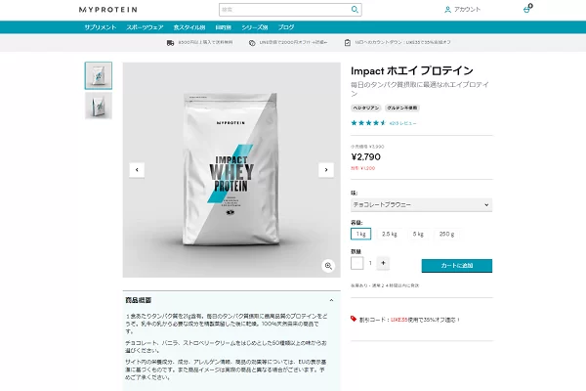Select the 5 kg size option
This screenshot has width=586, height=391.
coord(418,234)
